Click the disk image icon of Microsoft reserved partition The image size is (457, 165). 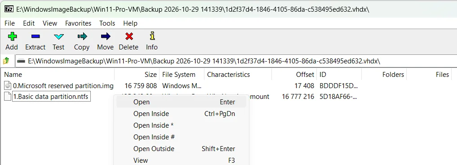(x=8, y=86)
